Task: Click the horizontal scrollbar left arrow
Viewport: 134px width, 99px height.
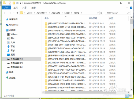Action: (x=43, y=92)
